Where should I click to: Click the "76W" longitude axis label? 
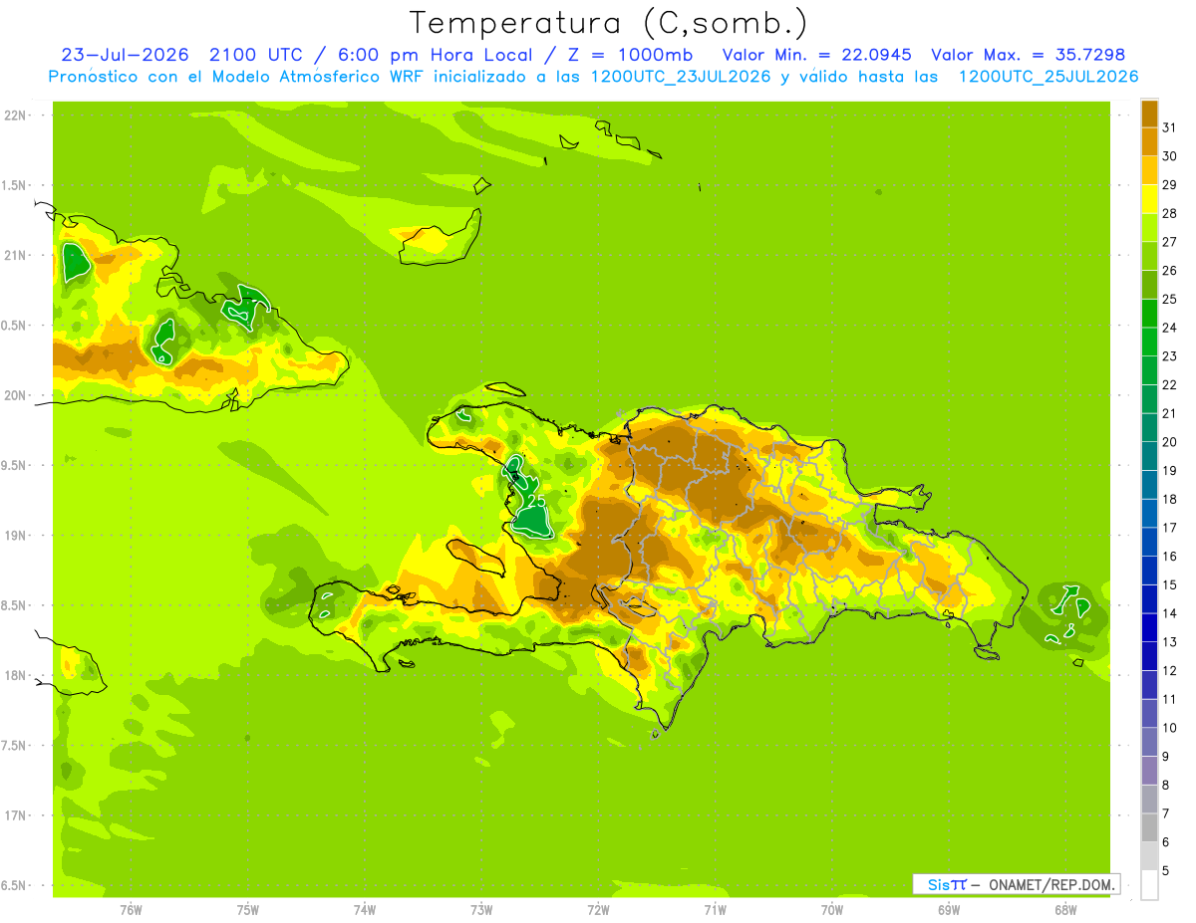point(131,909)
